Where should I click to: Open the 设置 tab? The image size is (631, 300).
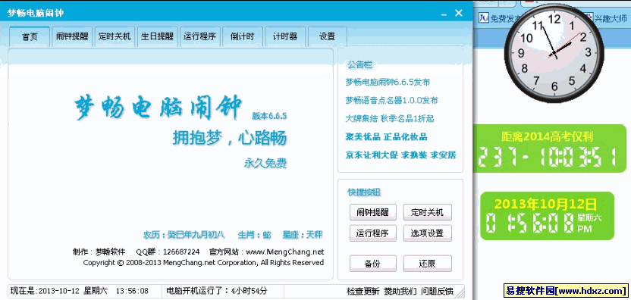(x=328, y=36)
